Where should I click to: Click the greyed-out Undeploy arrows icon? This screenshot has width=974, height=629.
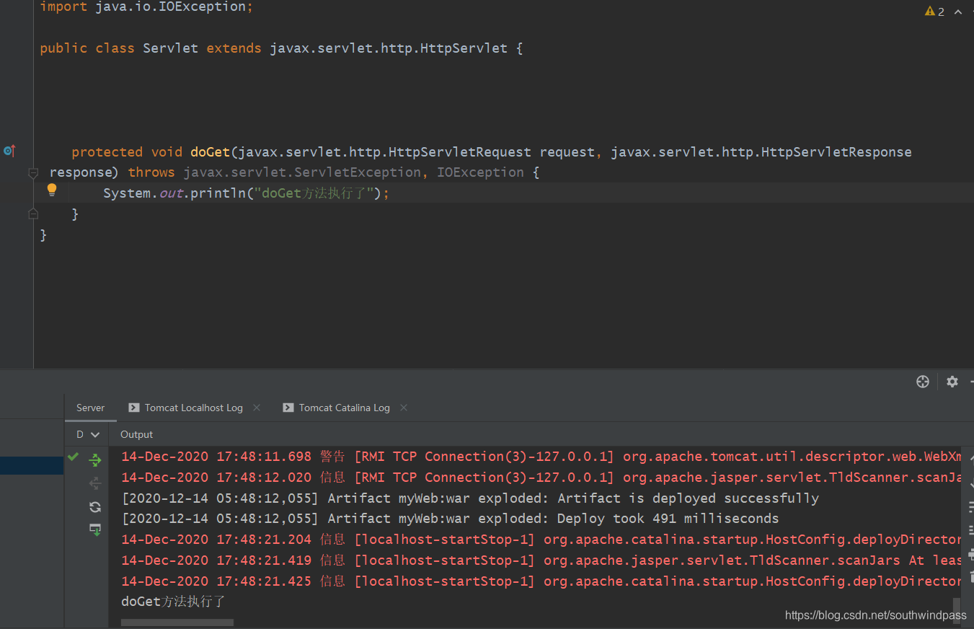(95, 483)
